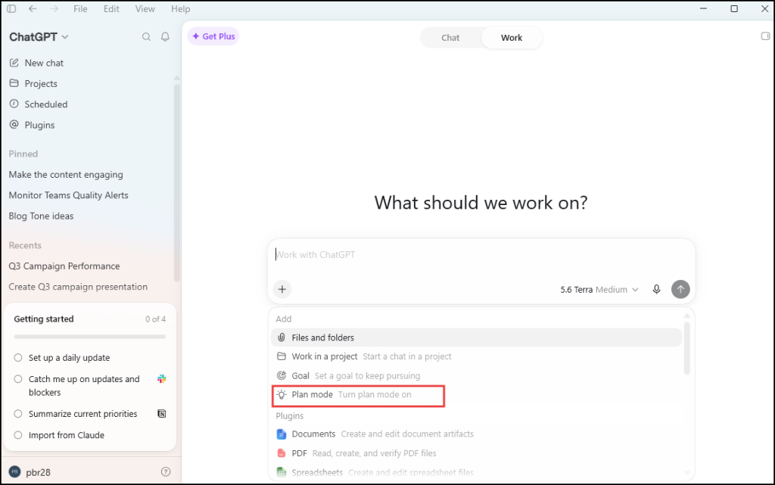Click the Getting started heading
Screen dimensions: 775x485
click(43, 319)
